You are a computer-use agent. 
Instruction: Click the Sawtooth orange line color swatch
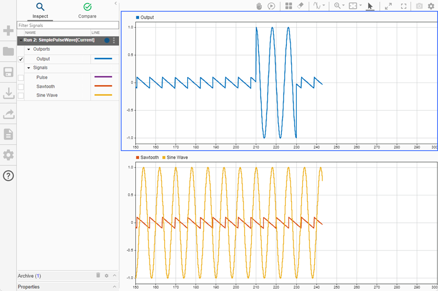coord(102,86)
